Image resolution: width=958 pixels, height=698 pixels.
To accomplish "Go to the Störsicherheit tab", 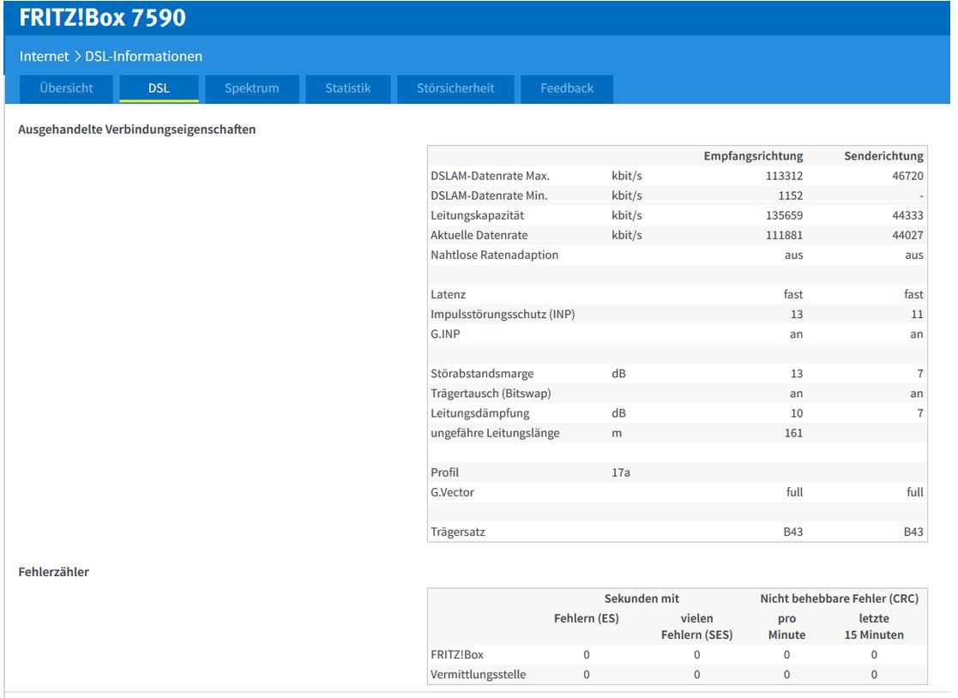I will (x=455, y=88).
